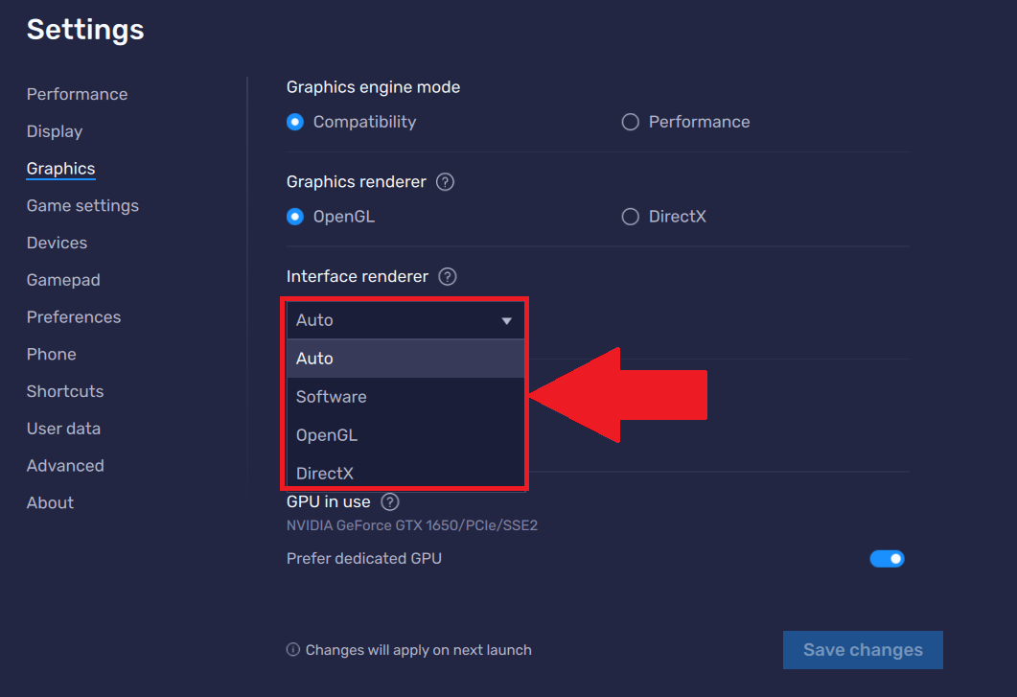Open the Game settings section
Image resolution: width=1017 pixels, height=697 pixels.
pyautogui.click(x=82, y=205)
